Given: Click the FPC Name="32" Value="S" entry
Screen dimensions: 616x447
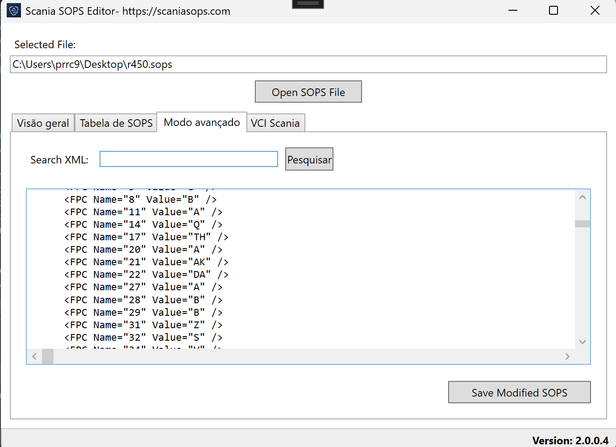Looking at the screenshot, I should 143,337.
